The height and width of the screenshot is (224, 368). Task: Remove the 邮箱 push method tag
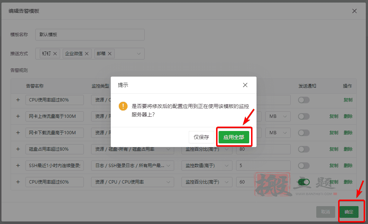(110, 54)
